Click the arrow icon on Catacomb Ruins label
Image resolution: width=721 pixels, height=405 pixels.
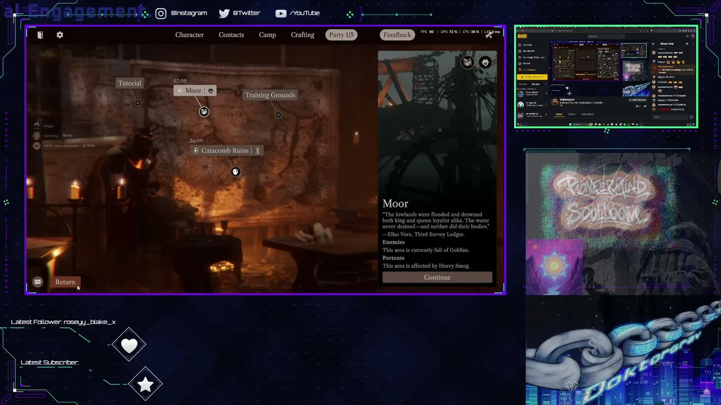click(196, 151)
